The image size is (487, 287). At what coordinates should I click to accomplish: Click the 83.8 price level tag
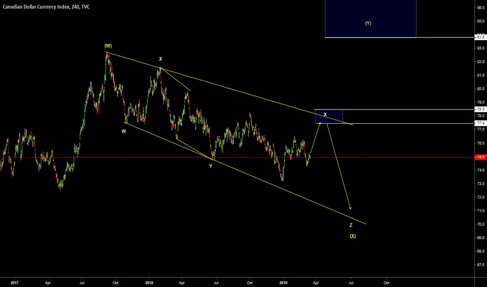pyautogui.click(x=481, y=37)
